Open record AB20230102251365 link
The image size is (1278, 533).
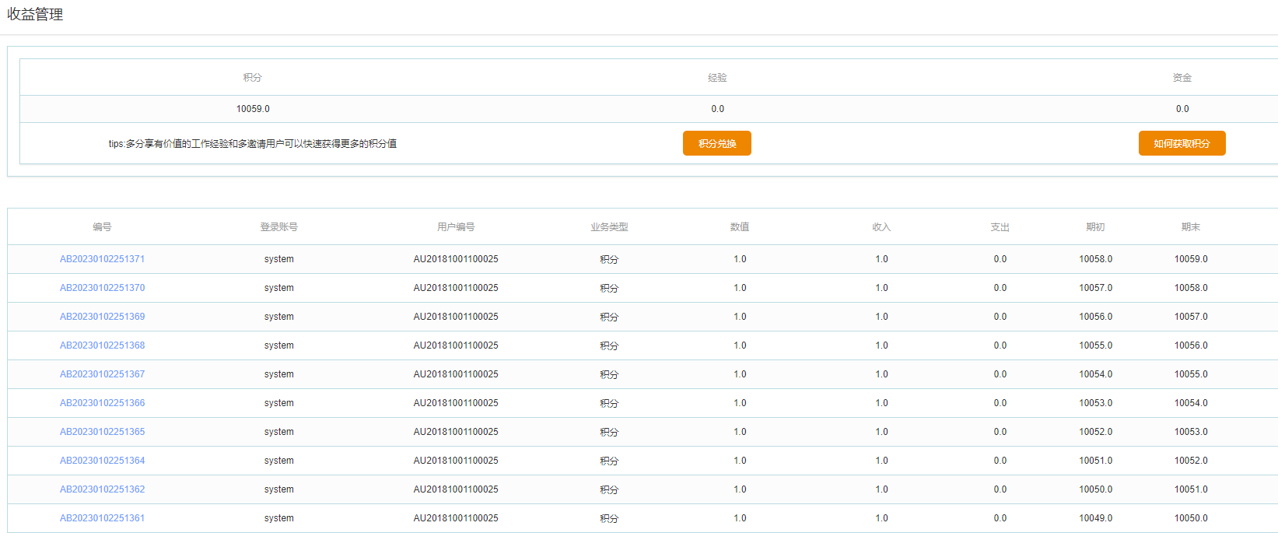tap(102, 432)
